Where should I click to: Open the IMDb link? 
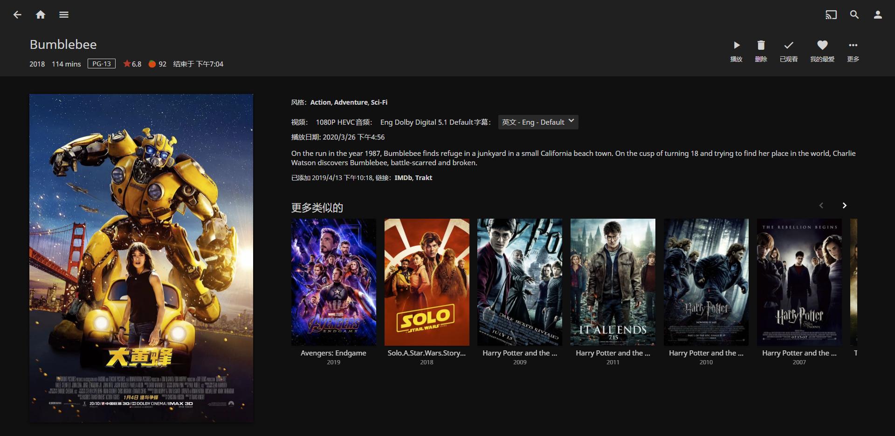tap(403, 178)
